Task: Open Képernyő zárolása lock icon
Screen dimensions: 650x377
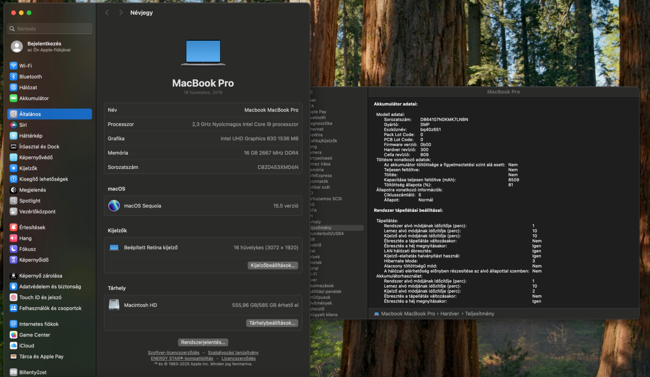Action: [x=14, y=276]
